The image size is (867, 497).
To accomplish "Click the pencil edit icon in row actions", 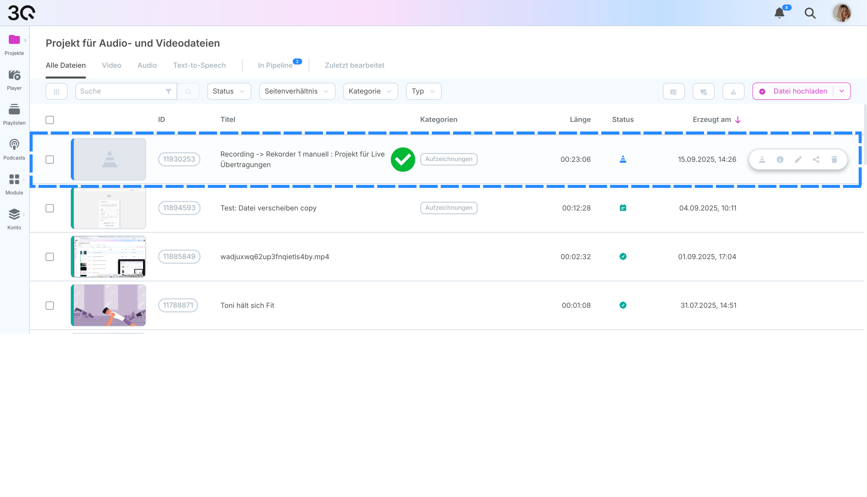I will click(x=798, y=160).
